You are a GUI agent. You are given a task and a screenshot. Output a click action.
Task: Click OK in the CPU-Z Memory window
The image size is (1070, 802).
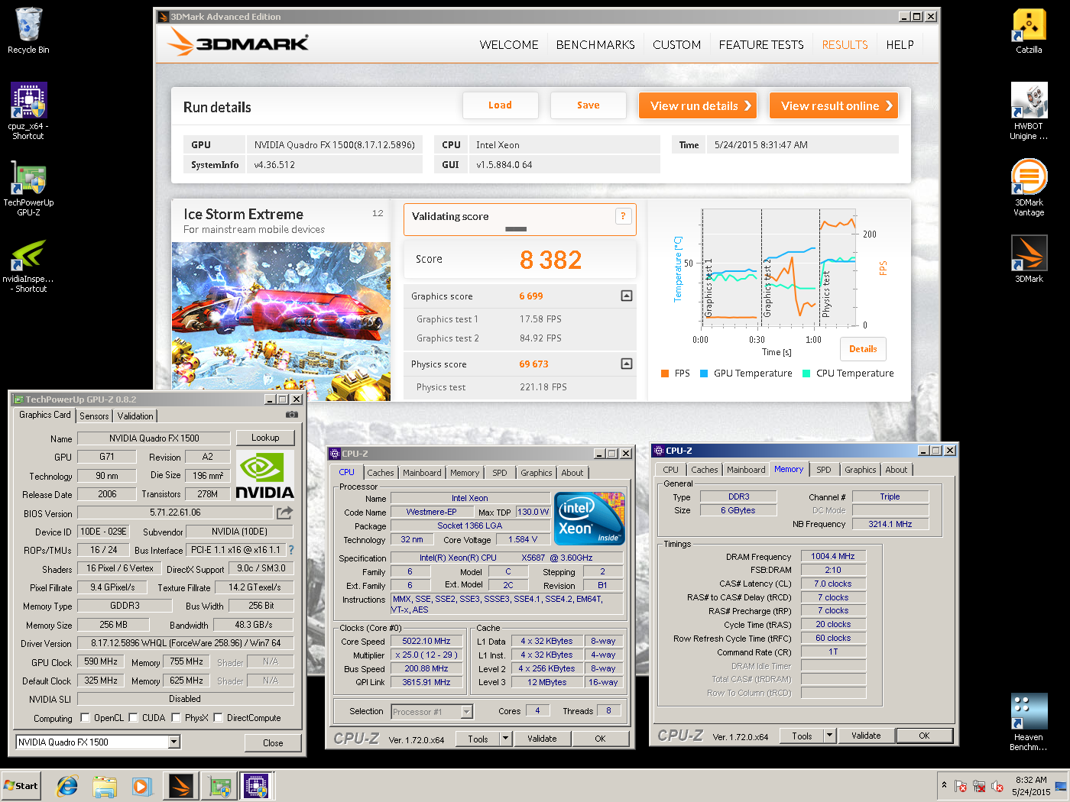click(x=924, y=736)
